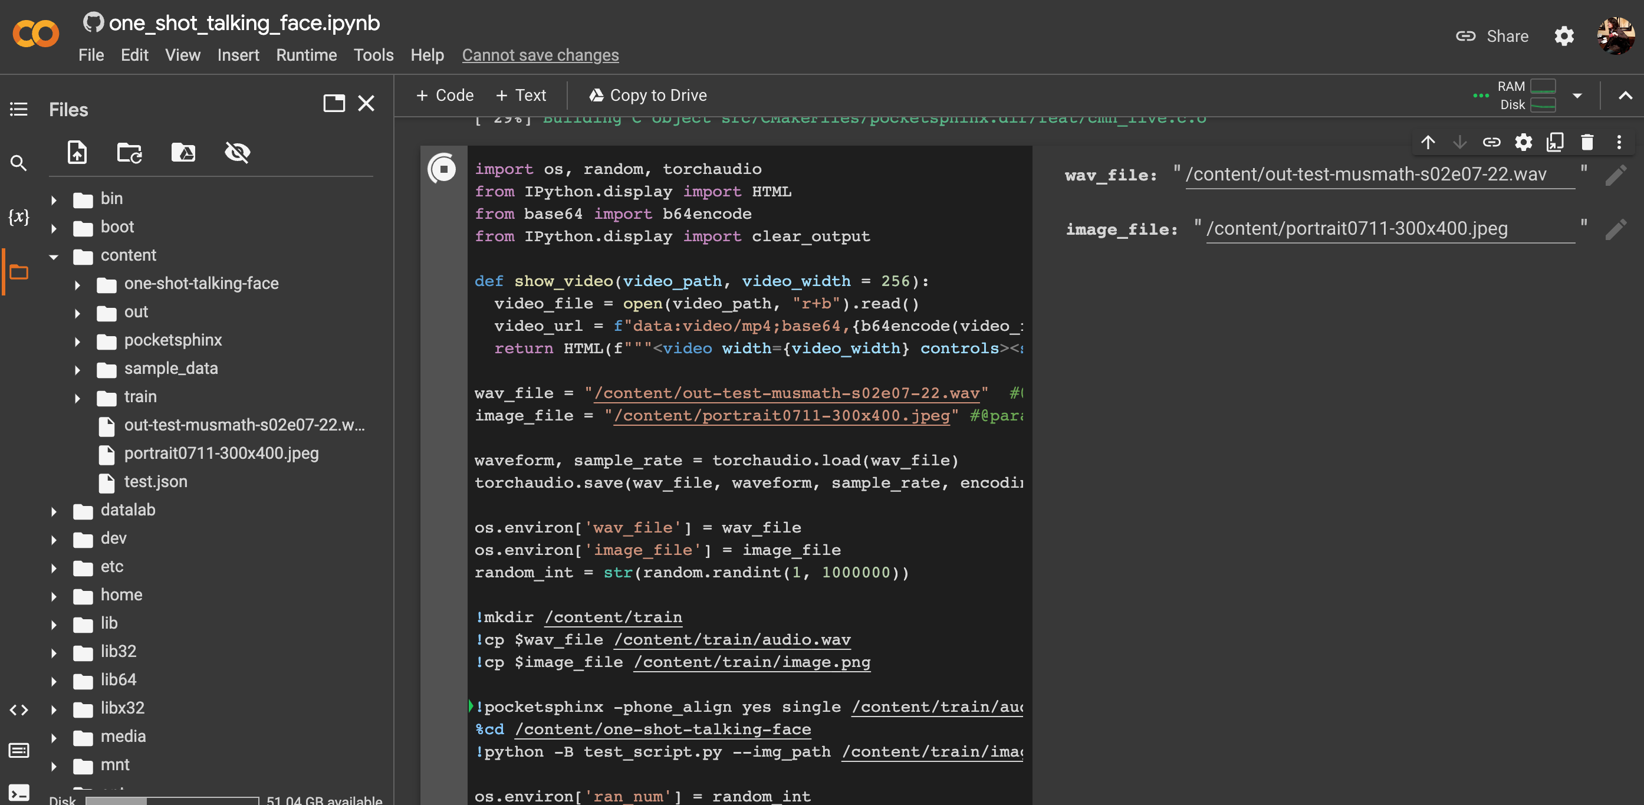Select the out-test-musmath-s02e07-22 wav file
1644x805 pixels.
(244, 425)
